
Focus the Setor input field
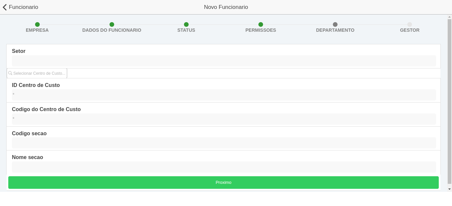click(224, 61)
